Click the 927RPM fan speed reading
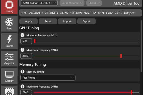The width and height of the screenshot is (143, 95). 90,13
